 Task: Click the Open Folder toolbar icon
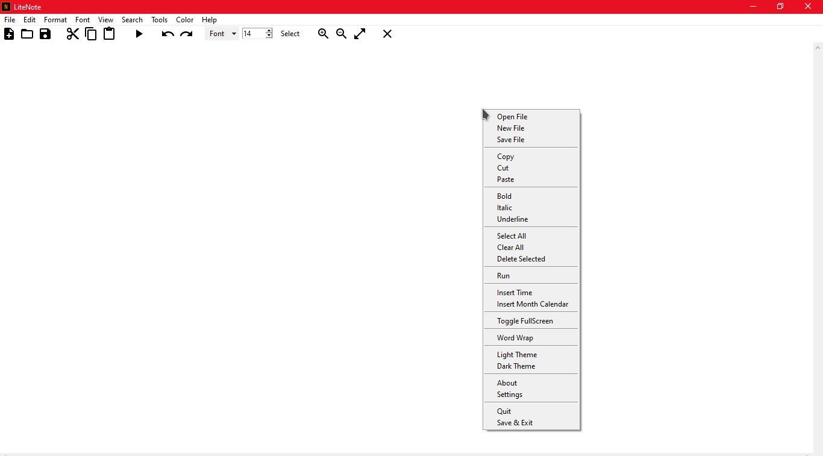click(x=27, y=34)
